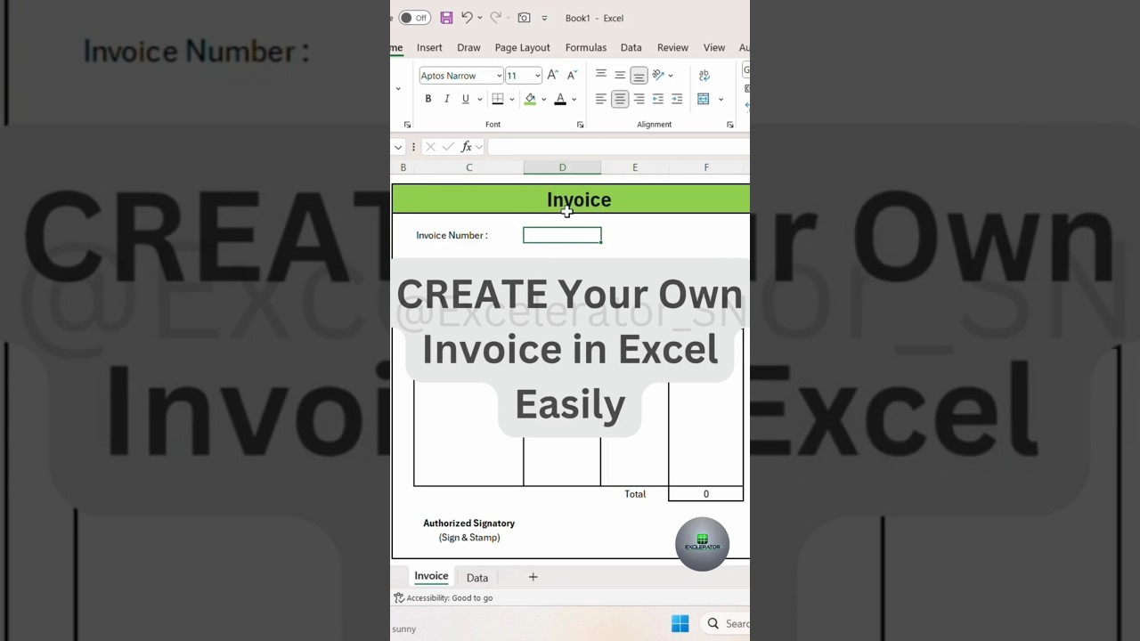The width and height of the screenshot is (1140, 641).
Task: Open the underline style dropdown arrow
Action: click(x=479, y=99)
